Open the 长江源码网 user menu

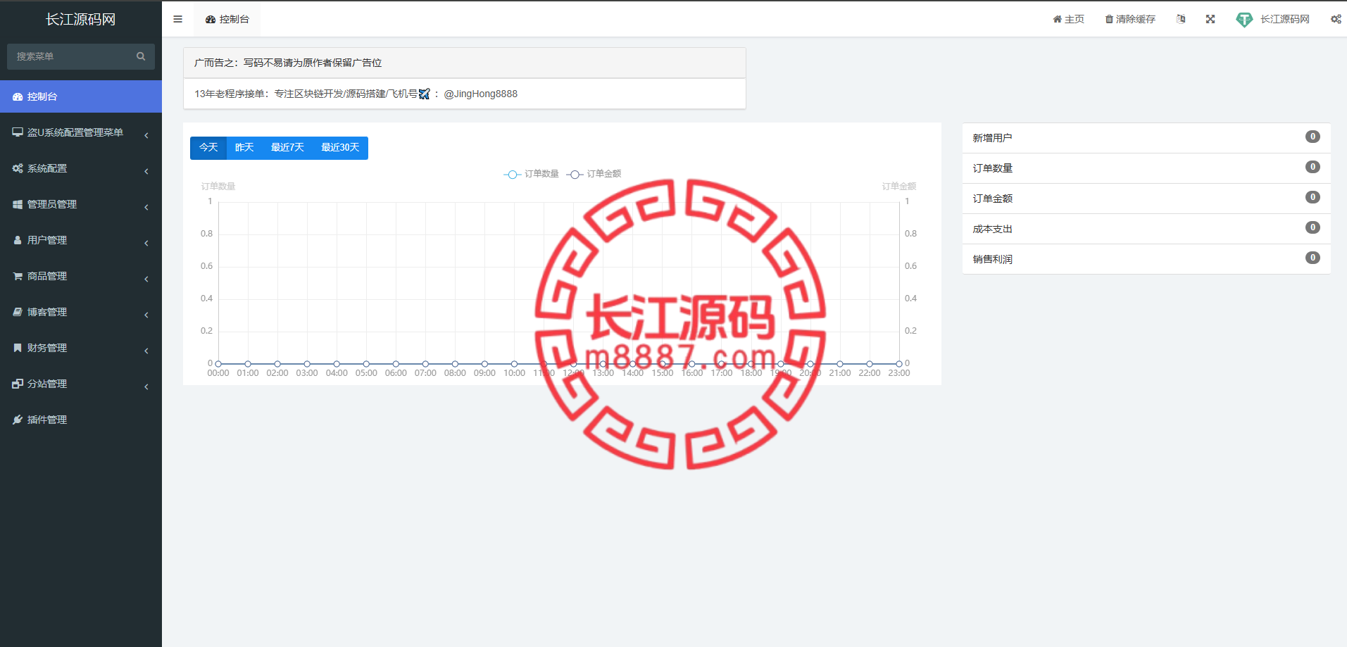1273,19
